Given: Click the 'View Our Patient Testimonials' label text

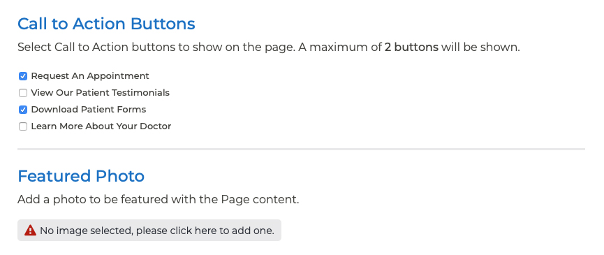Looking at the screenshot, I should [100, 92].
